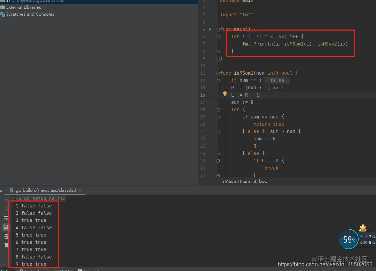Run main() using the green gutter arrow
376x271 pixels.
[x=210, y=29]
